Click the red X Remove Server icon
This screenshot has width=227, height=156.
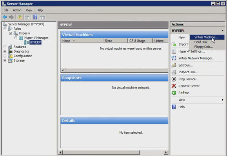(x=174, y=86)
